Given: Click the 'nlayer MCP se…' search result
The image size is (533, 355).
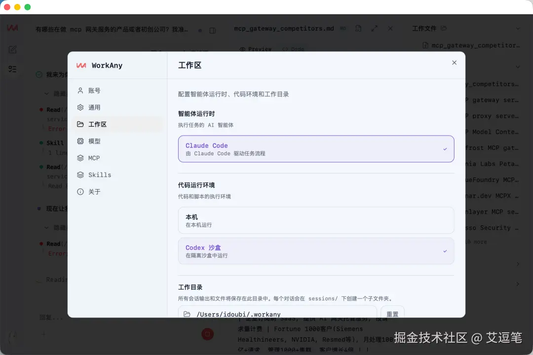Looking at the screenshot, I should [492, 212].
